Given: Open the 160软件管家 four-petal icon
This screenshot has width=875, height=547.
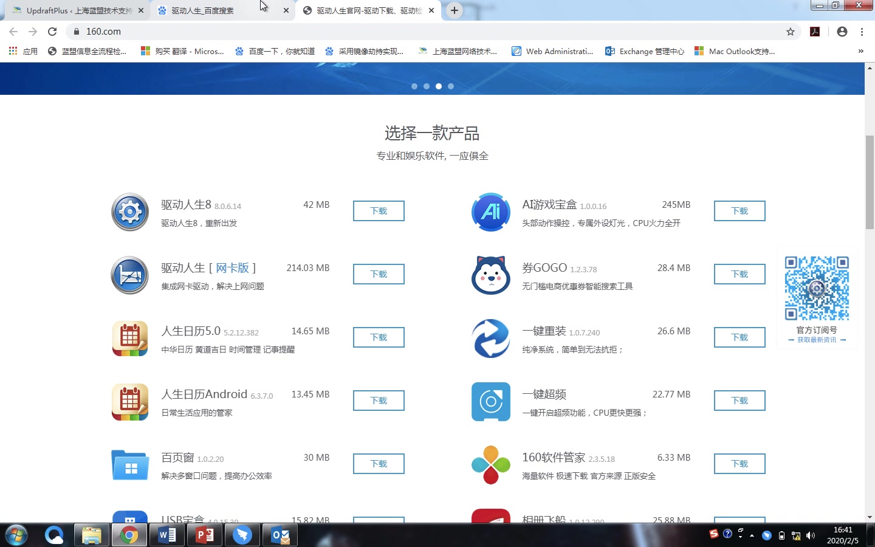Looking at the screenshot, I should coord(491,465).
